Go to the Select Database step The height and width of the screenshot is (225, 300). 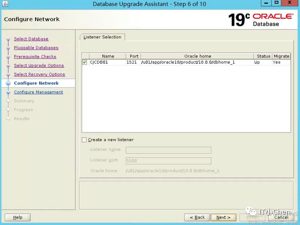click(x=31, y=39)
